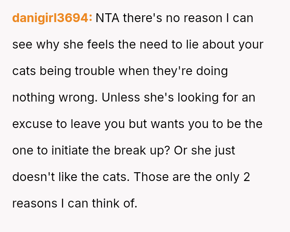
Task: Click the word "reasons" on the last line
Action: click(35, 204)
